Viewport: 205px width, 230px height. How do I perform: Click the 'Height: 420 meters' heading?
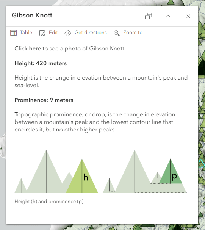point(41,63)
